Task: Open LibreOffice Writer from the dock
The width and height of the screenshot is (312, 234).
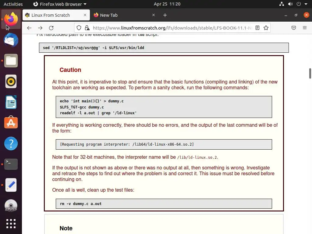Action: [11, 102]
